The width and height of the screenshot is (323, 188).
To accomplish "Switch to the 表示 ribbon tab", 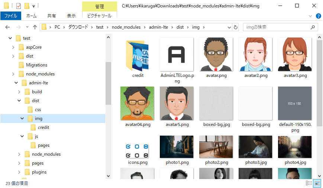I will 71,16.
